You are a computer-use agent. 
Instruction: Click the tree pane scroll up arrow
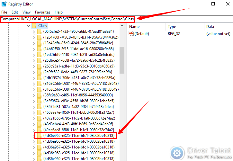click(122, 26)
